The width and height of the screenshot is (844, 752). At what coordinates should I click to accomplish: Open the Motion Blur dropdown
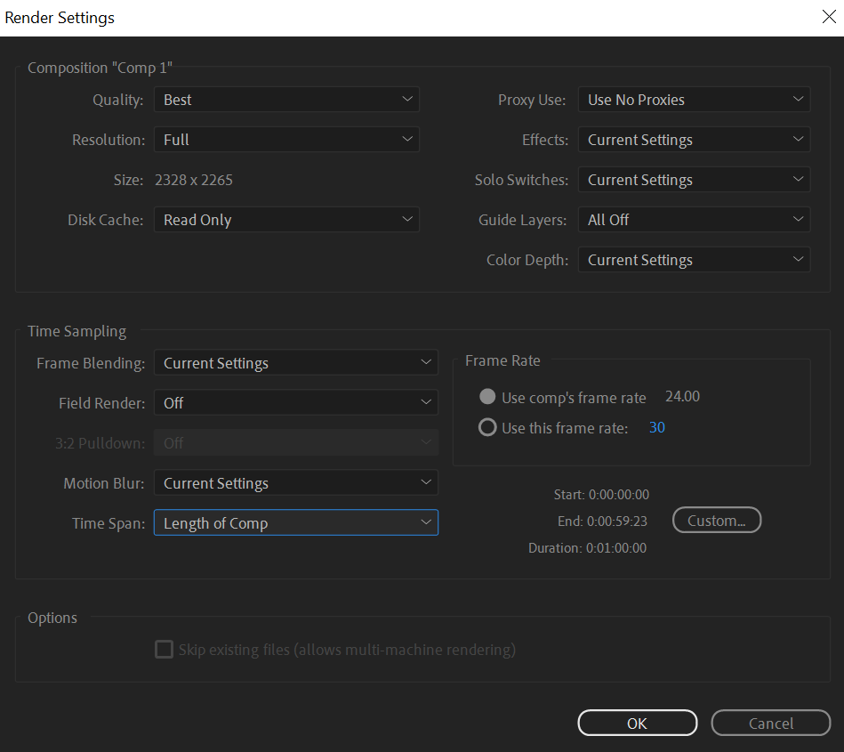[x=295, y=483]
